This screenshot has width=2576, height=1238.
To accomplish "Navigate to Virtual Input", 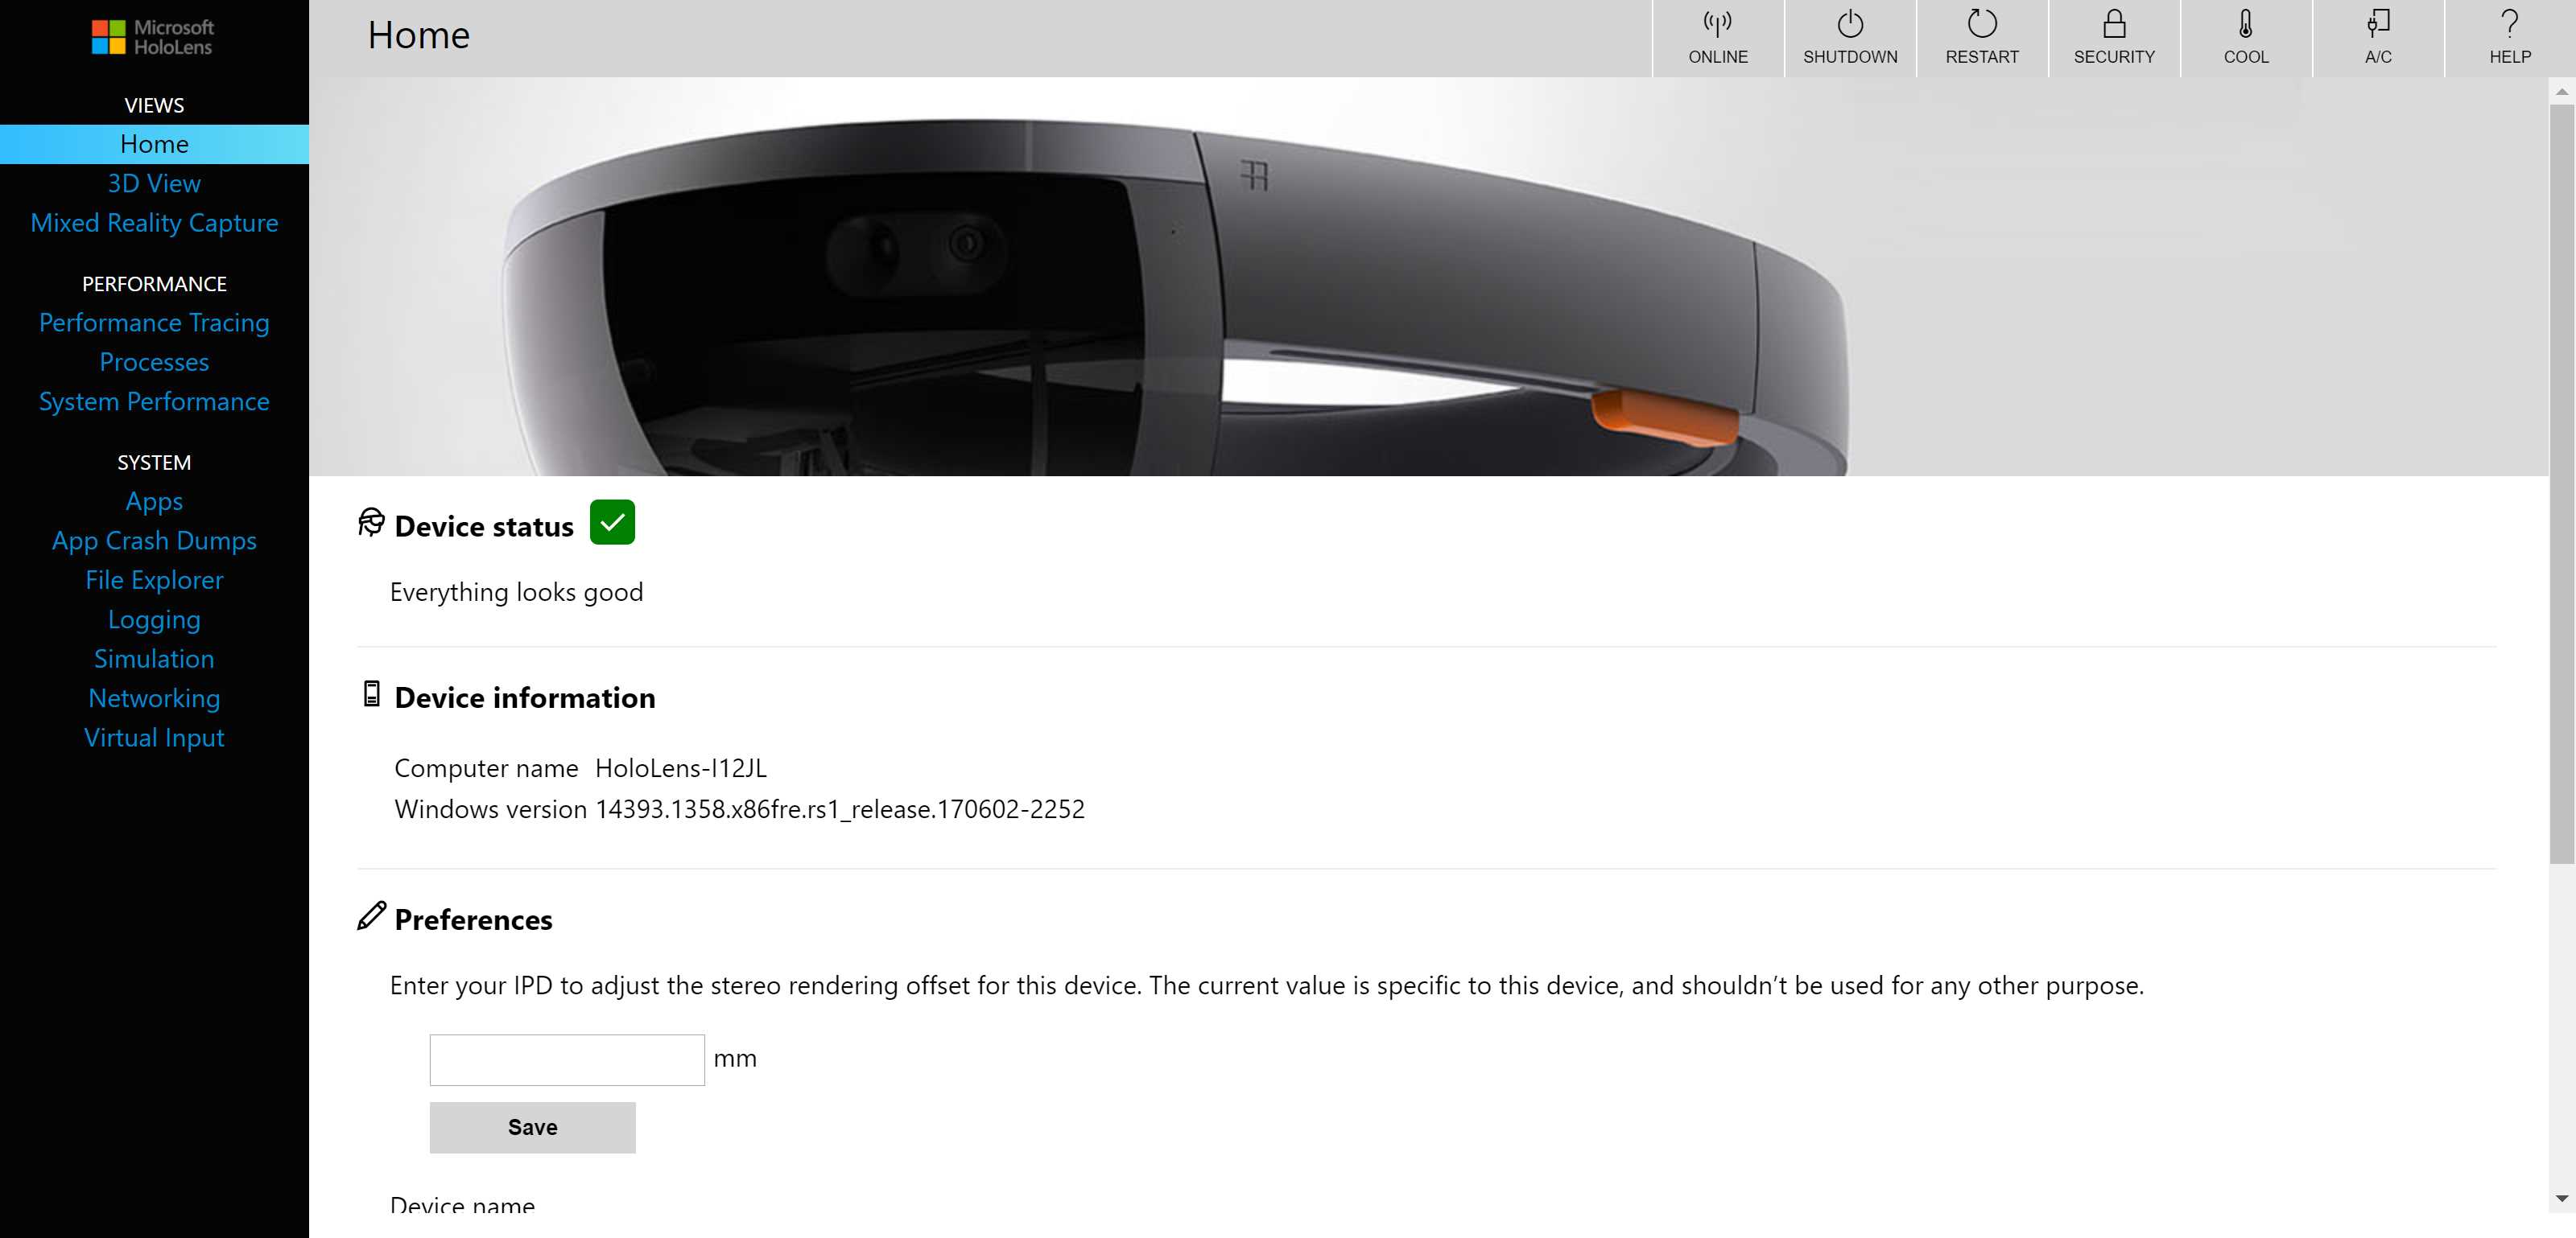I will tap(154, 738).
